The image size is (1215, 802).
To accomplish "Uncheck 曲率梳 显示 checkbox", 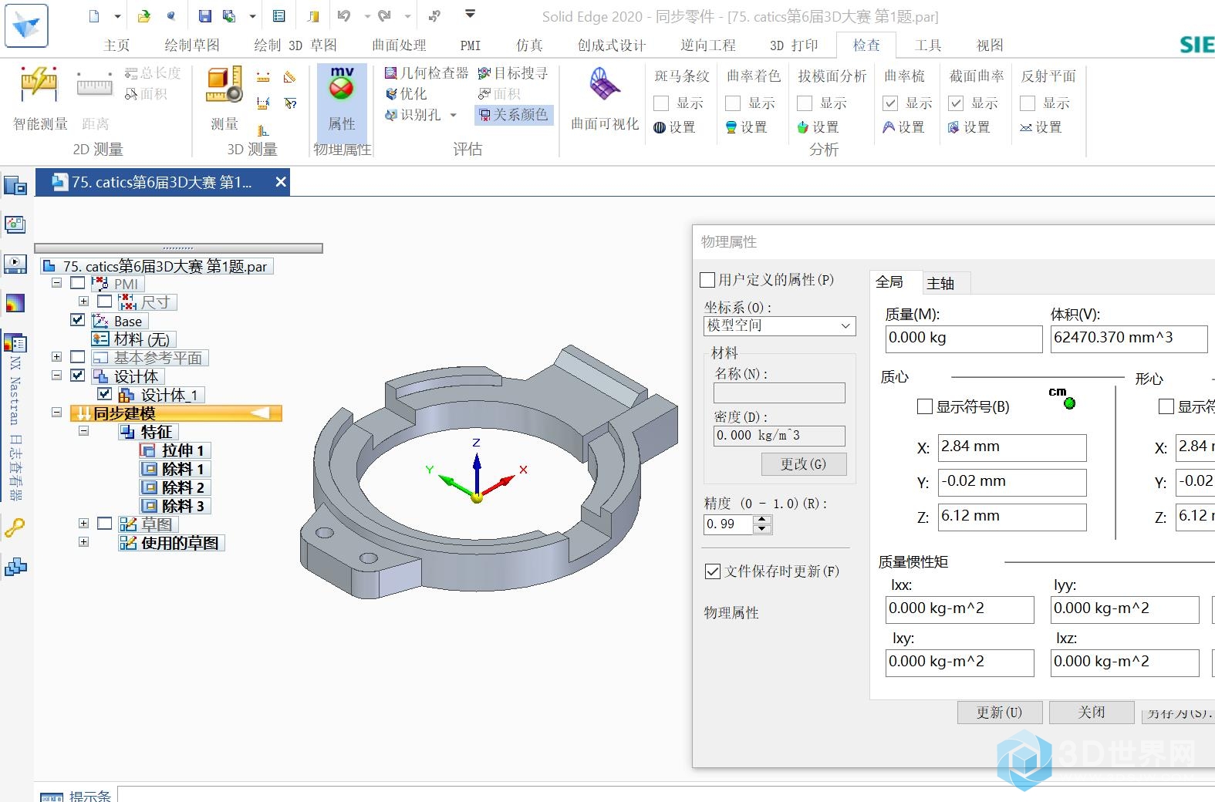I will pyautogui.click(x=890, y=103).
